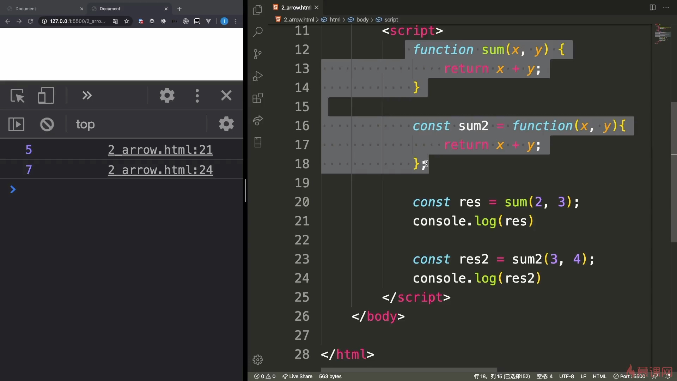Open the Live Share view icon

click(x=258, y=120)
